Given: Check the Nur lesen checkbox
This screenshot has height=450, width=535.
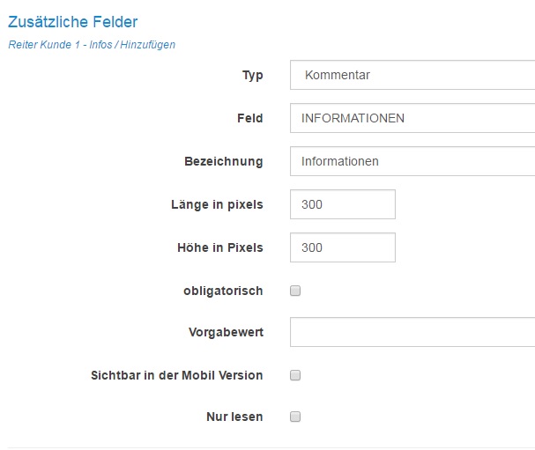Looking at the screenshot, I should point(296,417).
